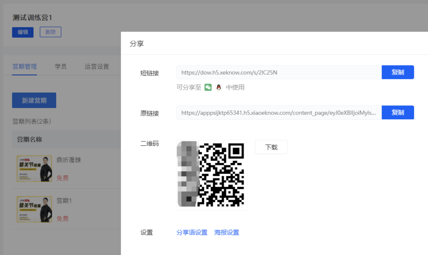The width and height of the screenshot is (428, 255).
Task: Click the 免费 price under 营期1
Action: 62,218
